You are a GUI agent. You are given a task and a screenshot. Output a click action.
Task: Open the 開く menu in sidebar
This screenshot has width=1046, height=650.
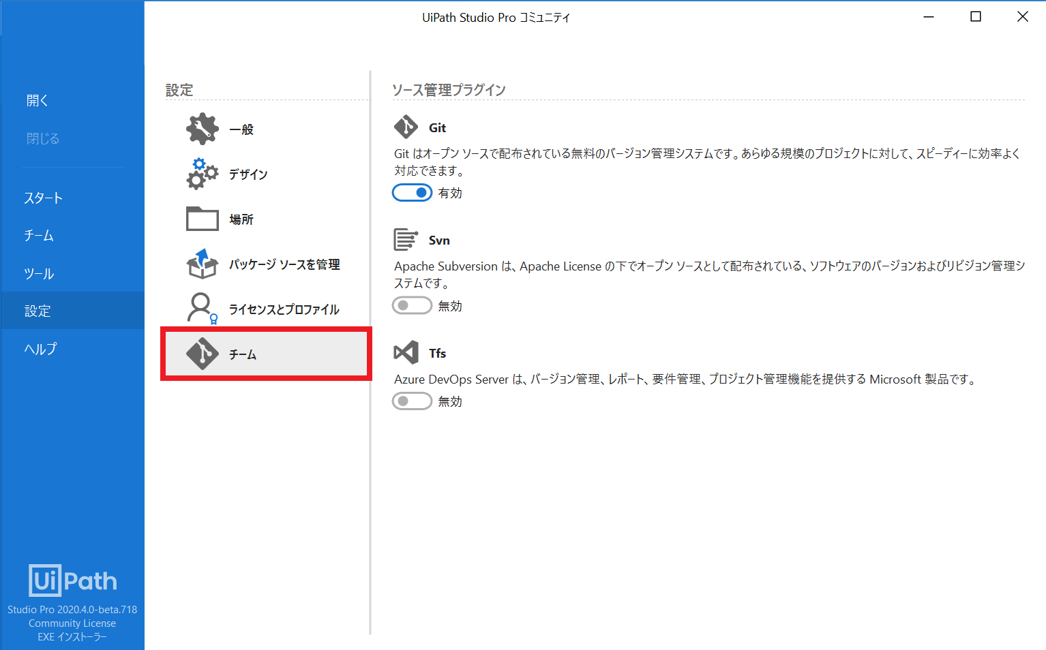pyautogui.click(x=38, y=101)
